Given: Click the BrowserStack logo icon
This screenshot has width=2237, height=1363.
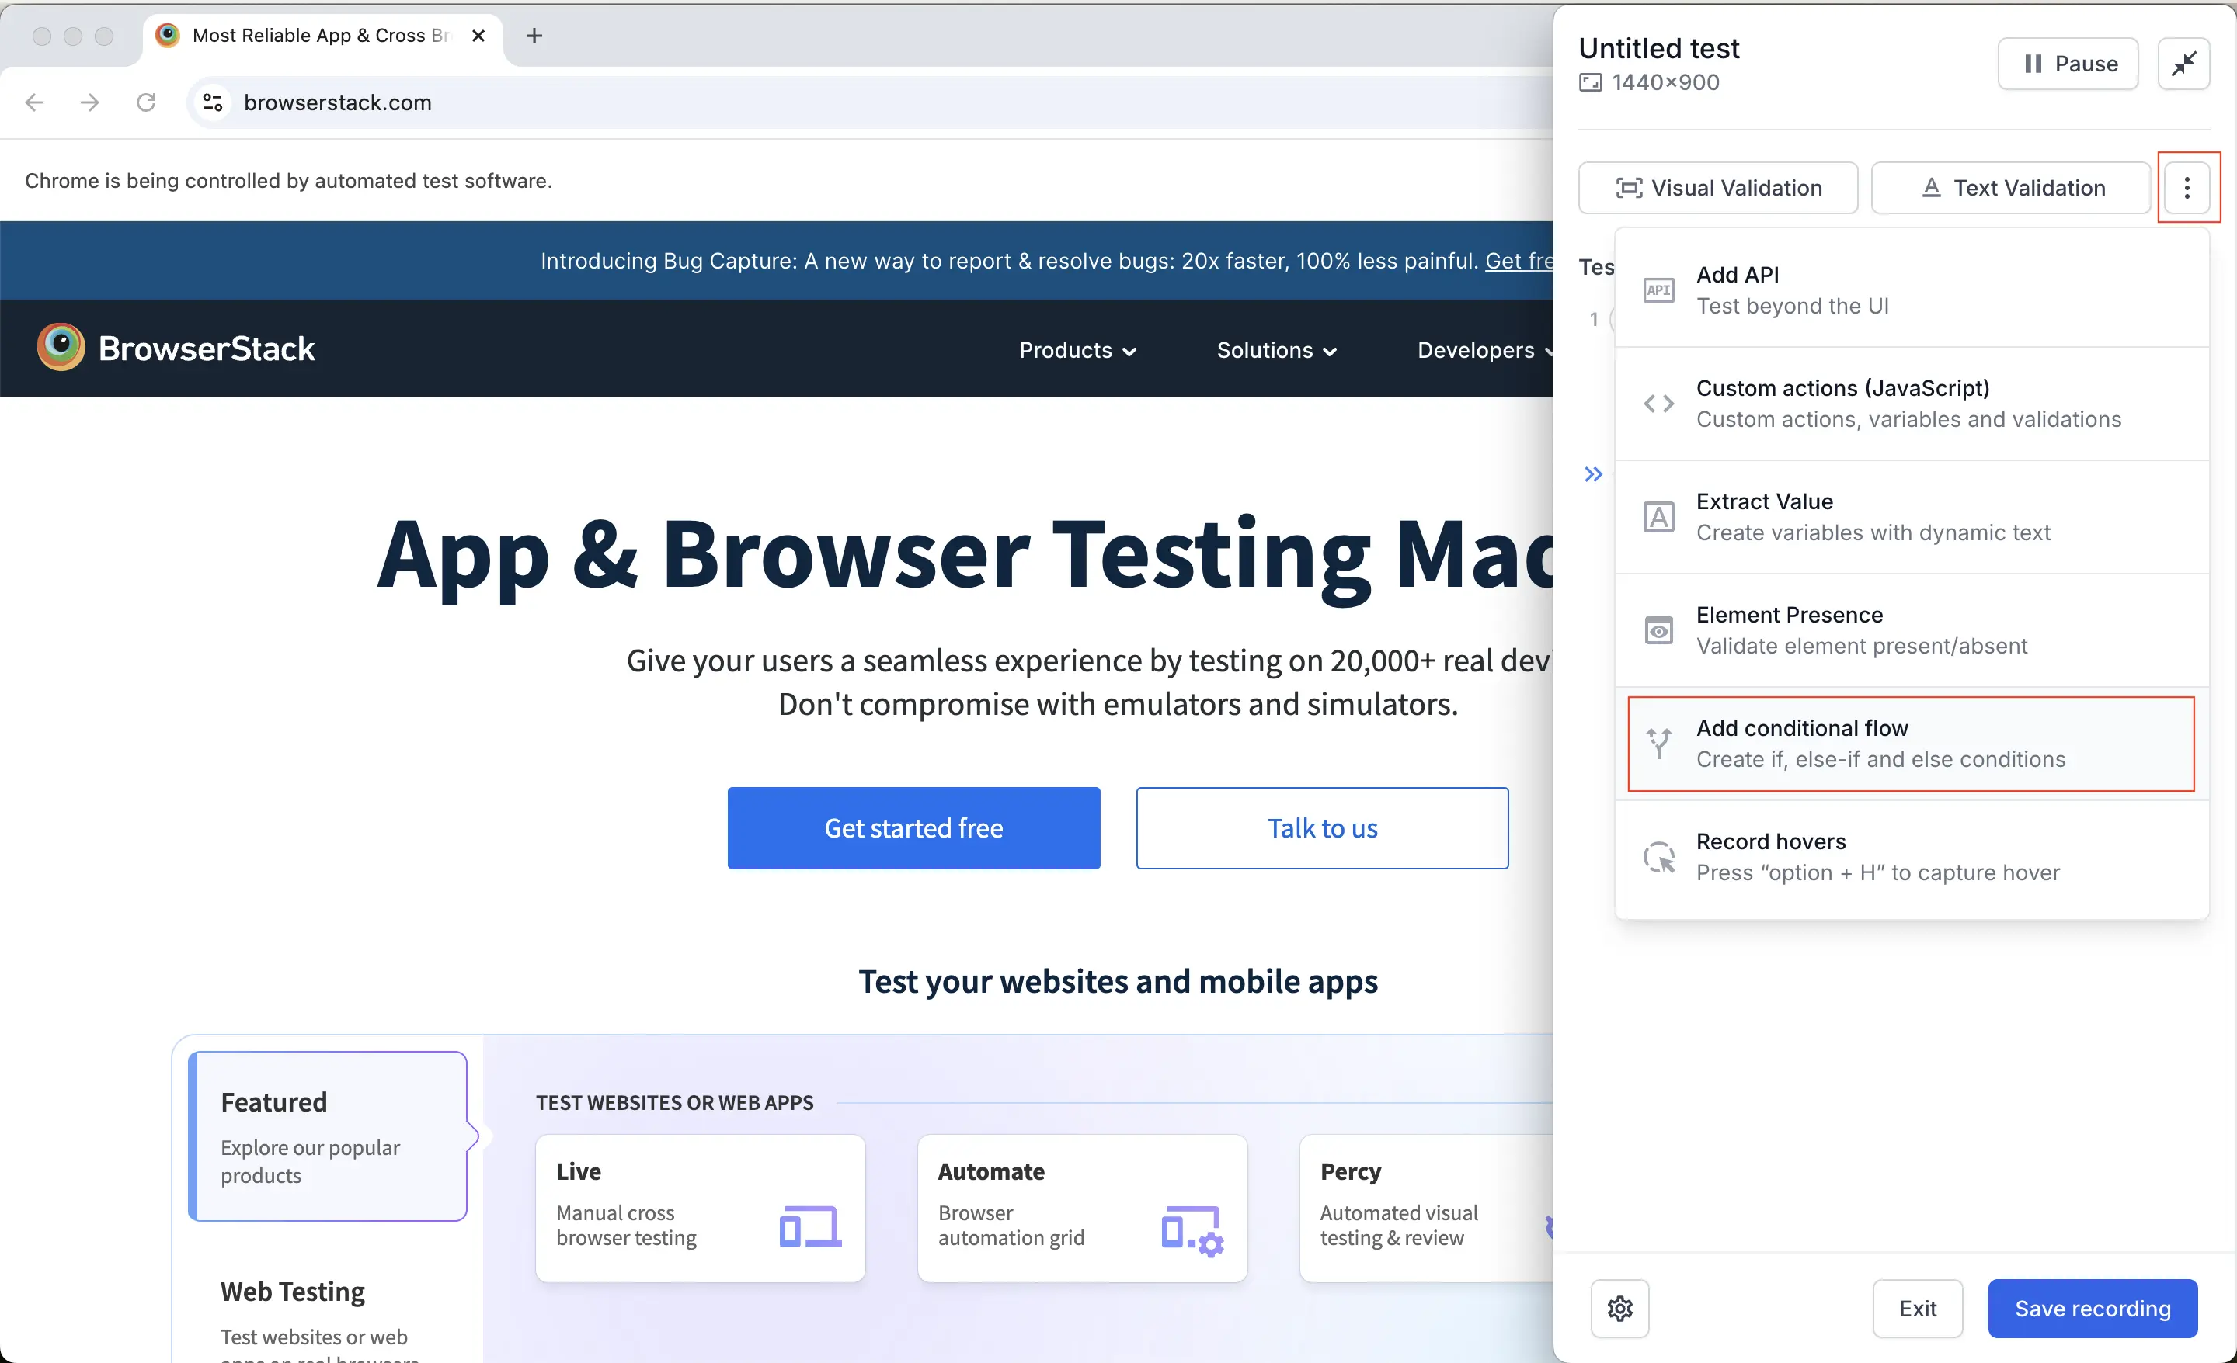Looking at the screenshot, I should (x=61, y=349).
